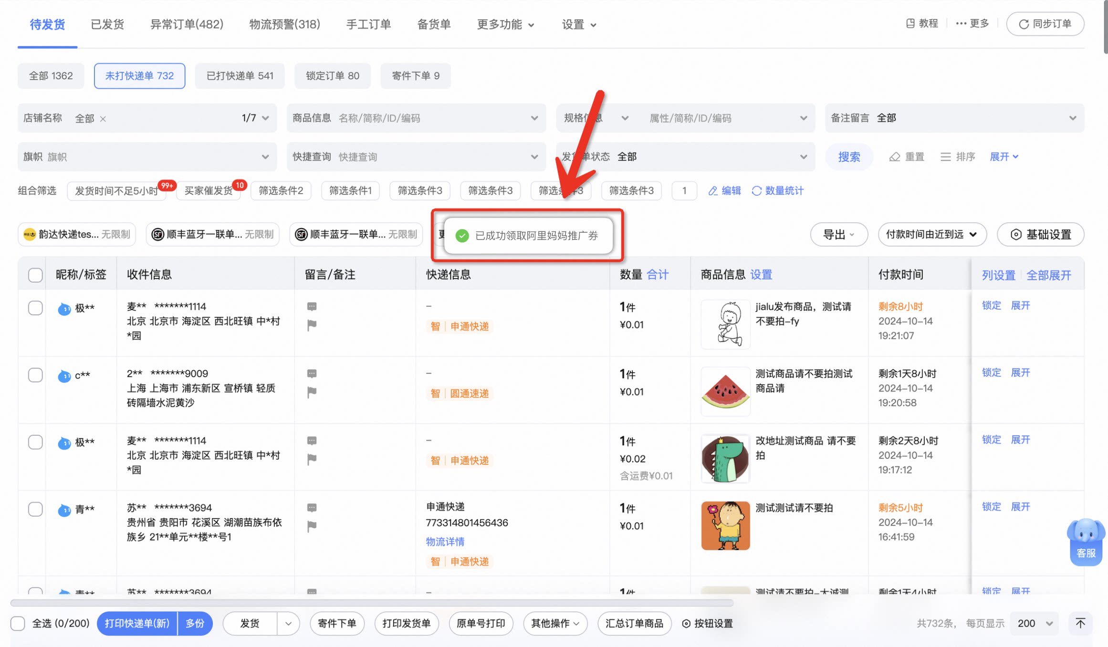
Task: Enable the 全选 (0/200) checkbox
Action: (18, 623)
